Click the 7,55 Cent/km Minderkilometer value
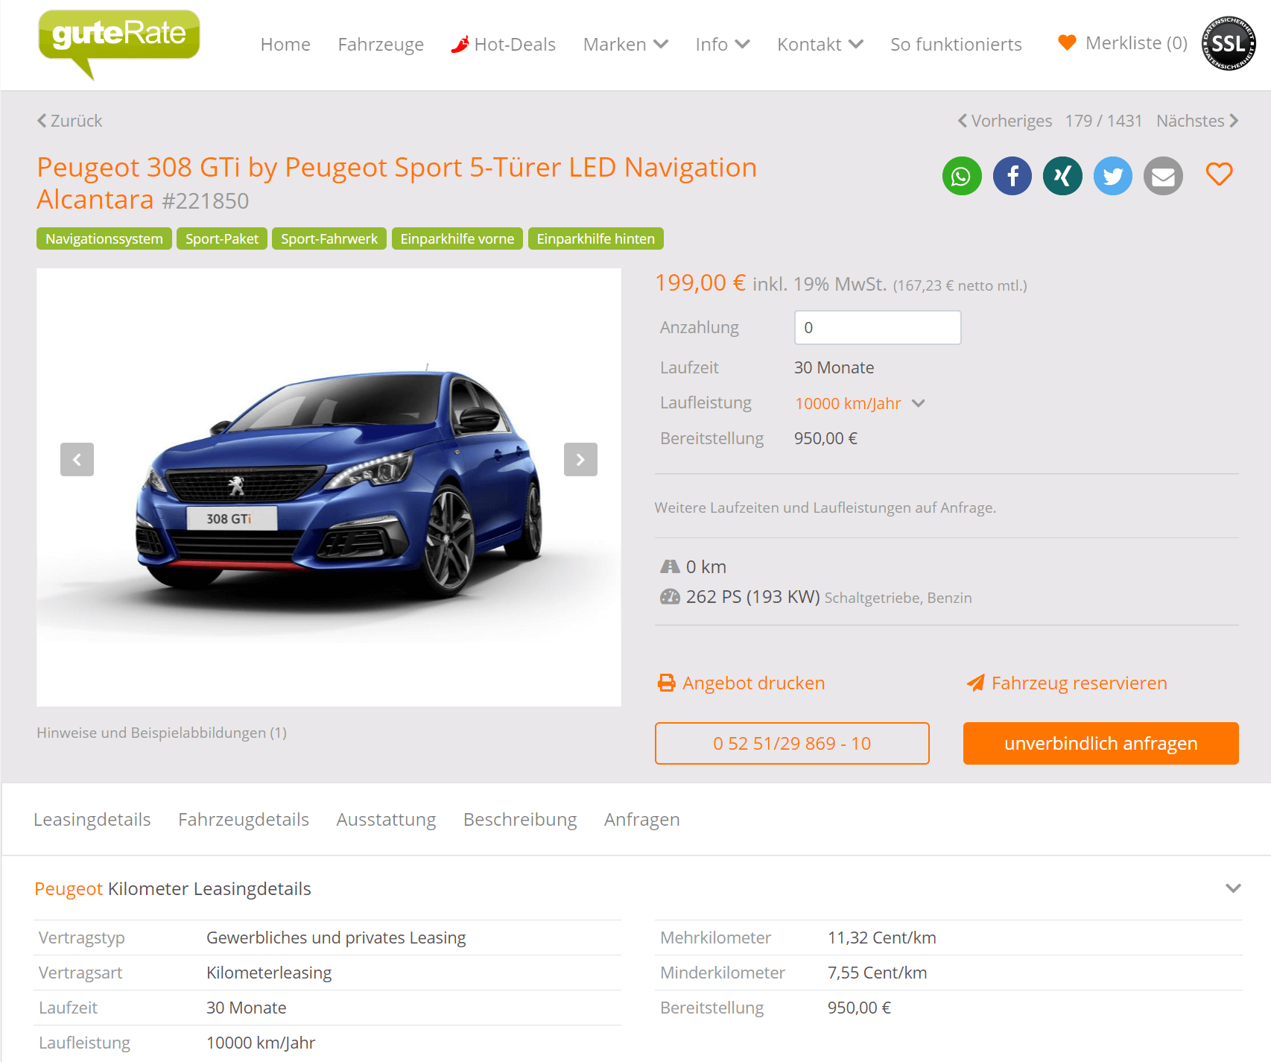The image size is (1271, 1062). 878,973
